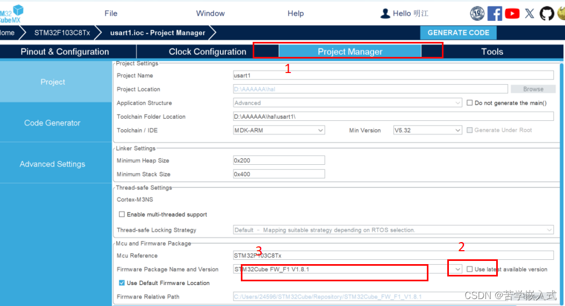Open the STM32CubeMX logo home icon
Image resolution: width=565 pixels, height=306 pixels.
point(11,13)
